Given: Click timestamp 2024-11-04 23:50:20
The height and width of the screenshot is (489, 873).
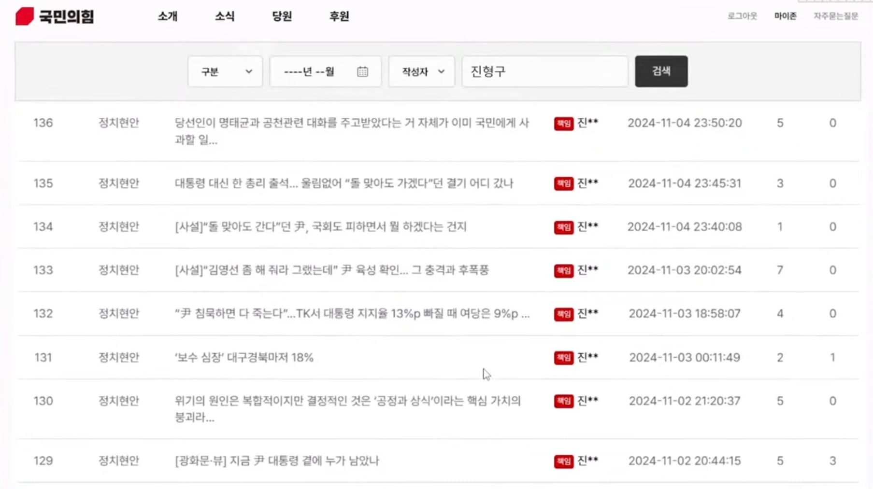Looking at the screenshot, I should [685, 123].
